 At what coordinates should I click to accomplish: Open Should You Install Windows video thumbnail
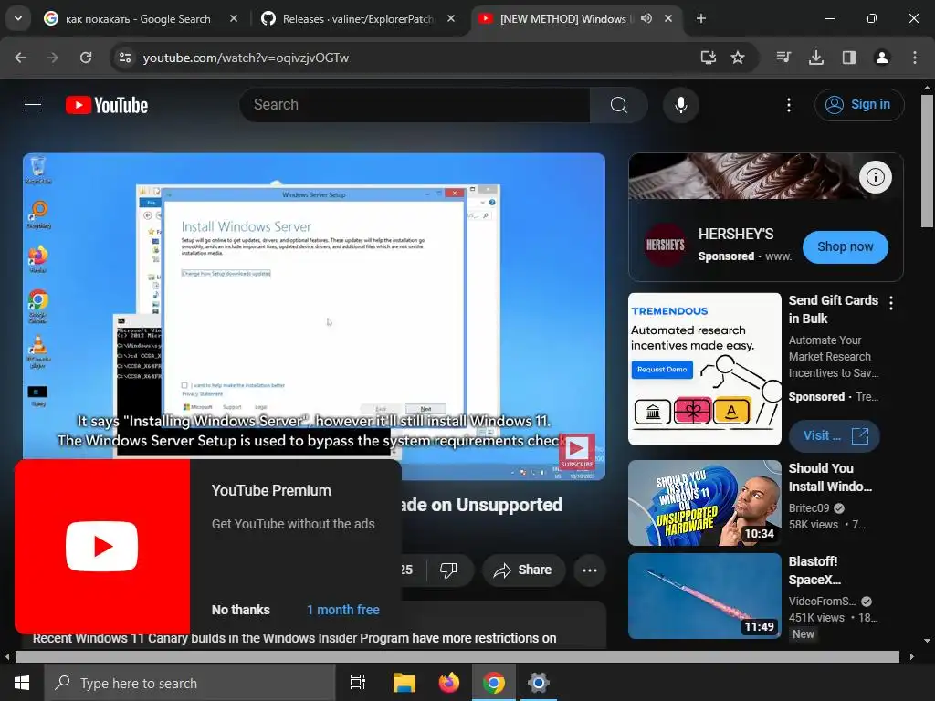point(704,503)
